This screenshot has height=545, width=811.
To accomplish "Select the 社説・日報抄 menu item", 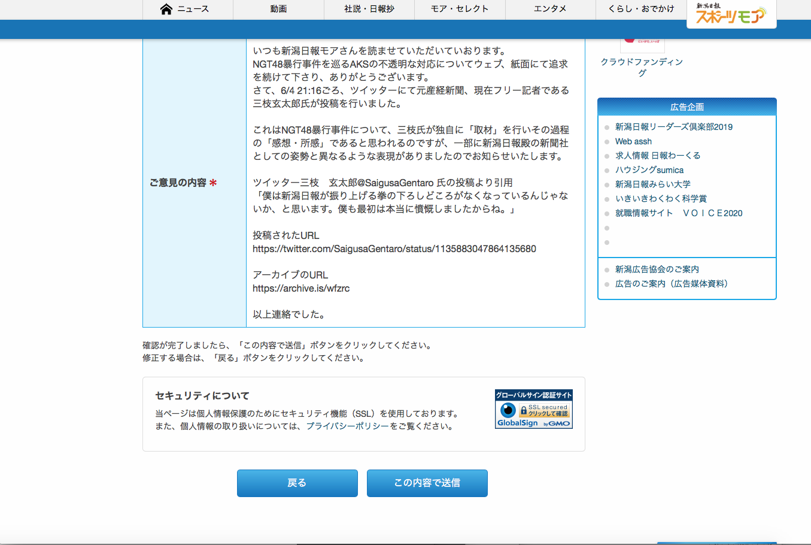I will [369, 10].
